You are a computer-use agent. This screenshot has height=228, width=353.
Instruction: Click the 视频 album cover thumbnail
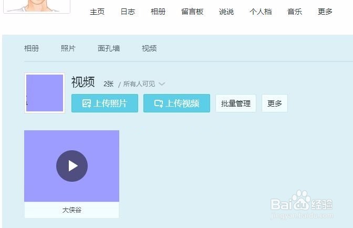point(45,93)
